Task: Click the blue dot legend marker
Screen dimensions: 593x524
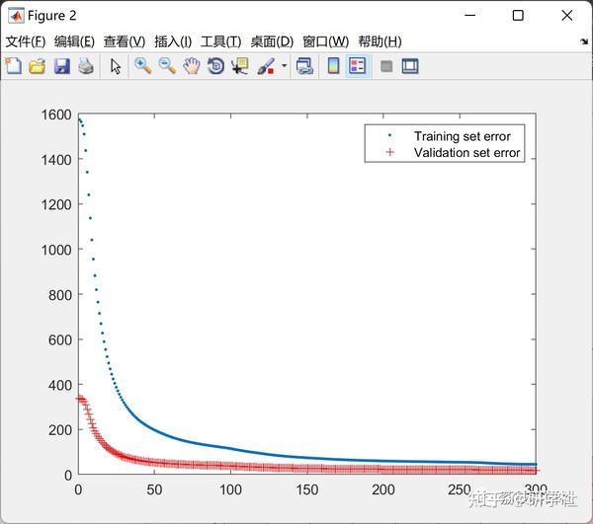Action: [x=390, y=135]
